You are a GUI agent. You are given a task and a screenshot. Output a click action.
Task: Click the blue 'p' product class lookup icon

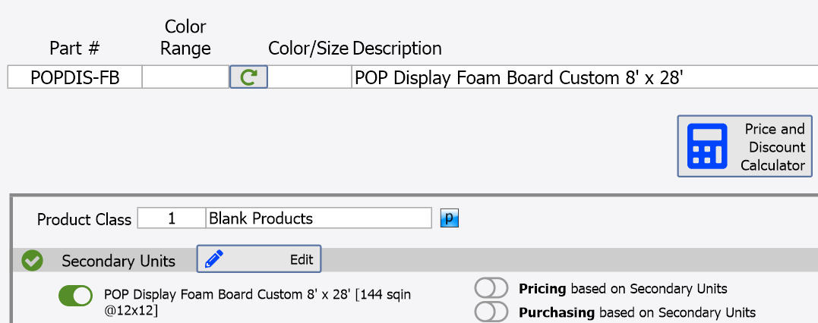[449, 218]
